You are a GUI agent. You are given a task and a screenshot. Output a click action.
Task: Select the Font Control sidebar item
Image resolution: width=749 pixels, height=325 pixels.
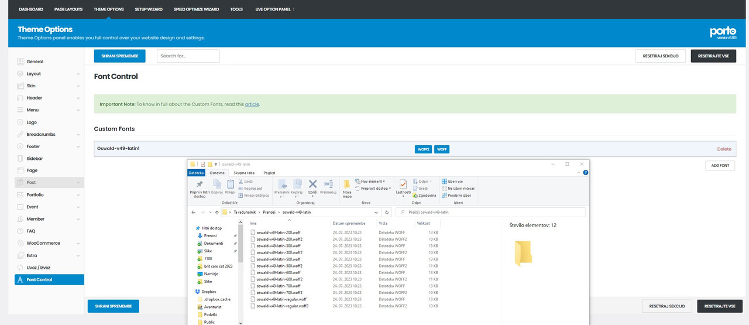(x=49, y=280)
